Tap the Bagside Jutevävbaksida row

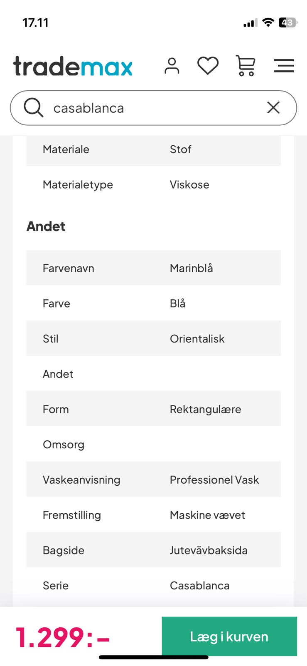(x=153, y=550)
